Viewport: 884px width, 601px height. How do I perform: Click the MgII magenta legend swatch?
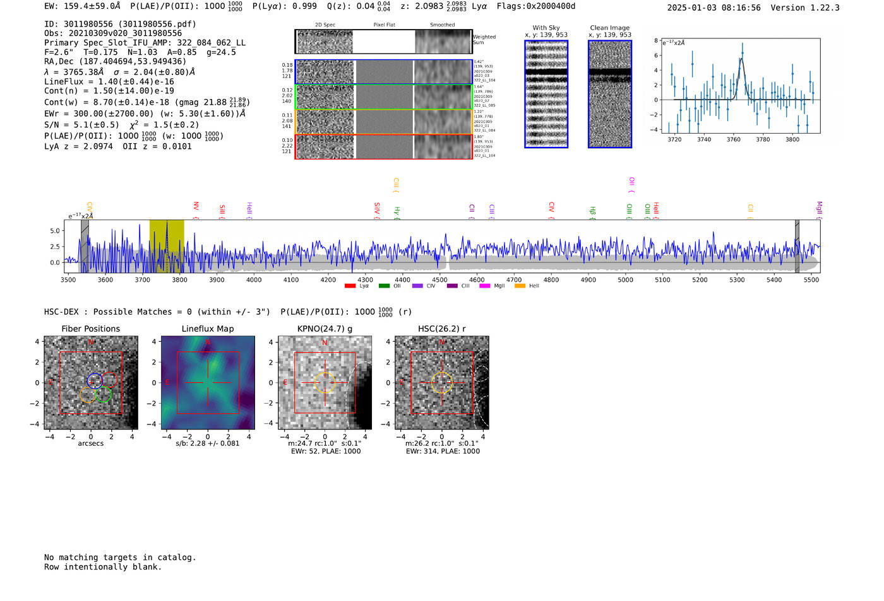pos(485,286)
